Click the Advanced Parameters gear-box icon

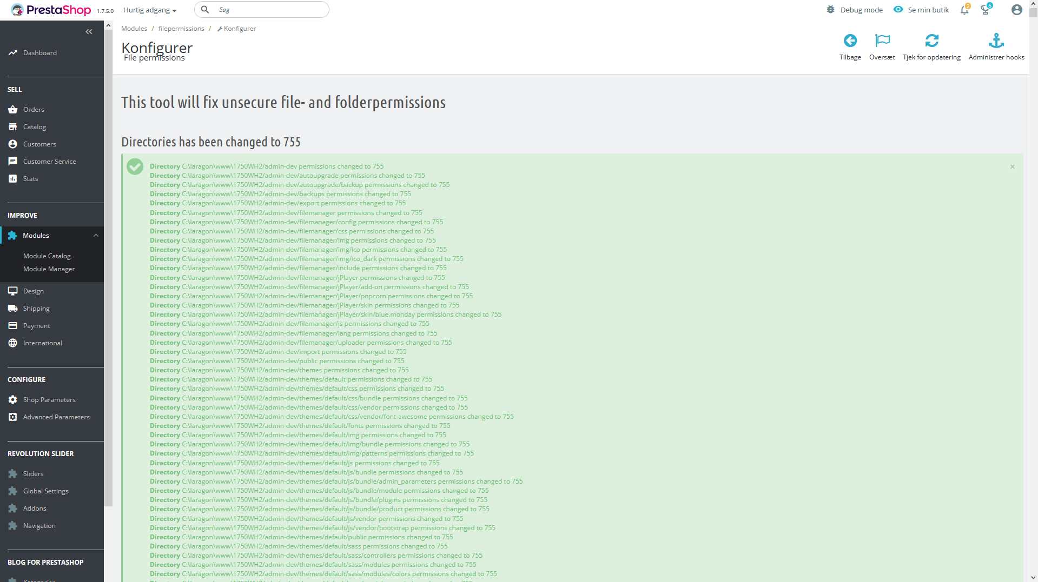pyautogui.click(x=13, y=417)
